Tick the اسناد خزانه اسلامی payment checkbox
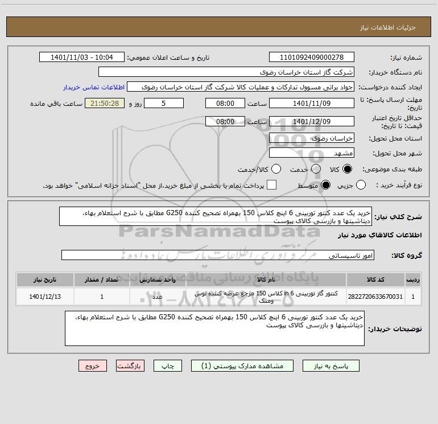438x424 pixels. (271, 185)
